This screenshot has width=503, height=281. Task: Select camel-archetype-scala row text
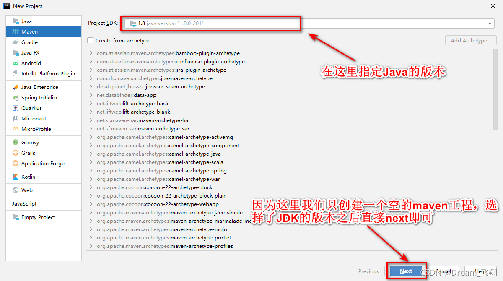160,162
